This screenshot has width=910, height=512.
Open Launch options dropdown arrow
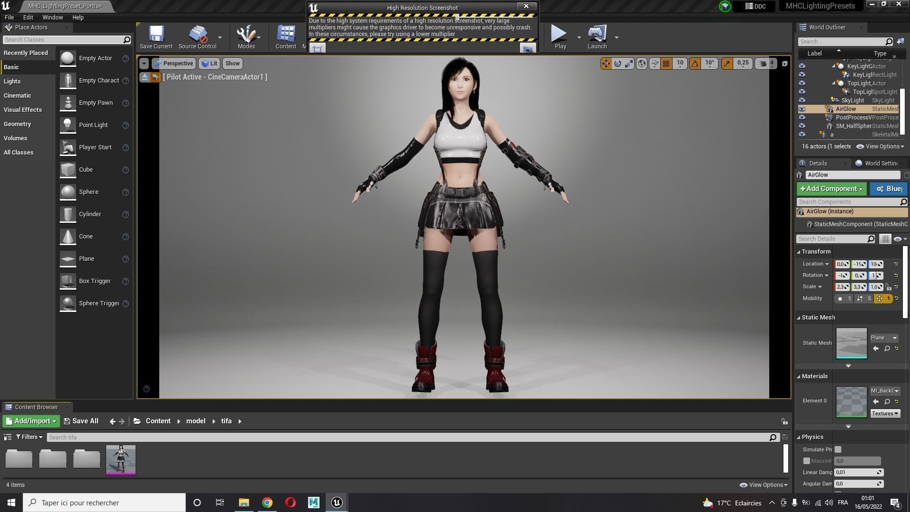[616, 37]
